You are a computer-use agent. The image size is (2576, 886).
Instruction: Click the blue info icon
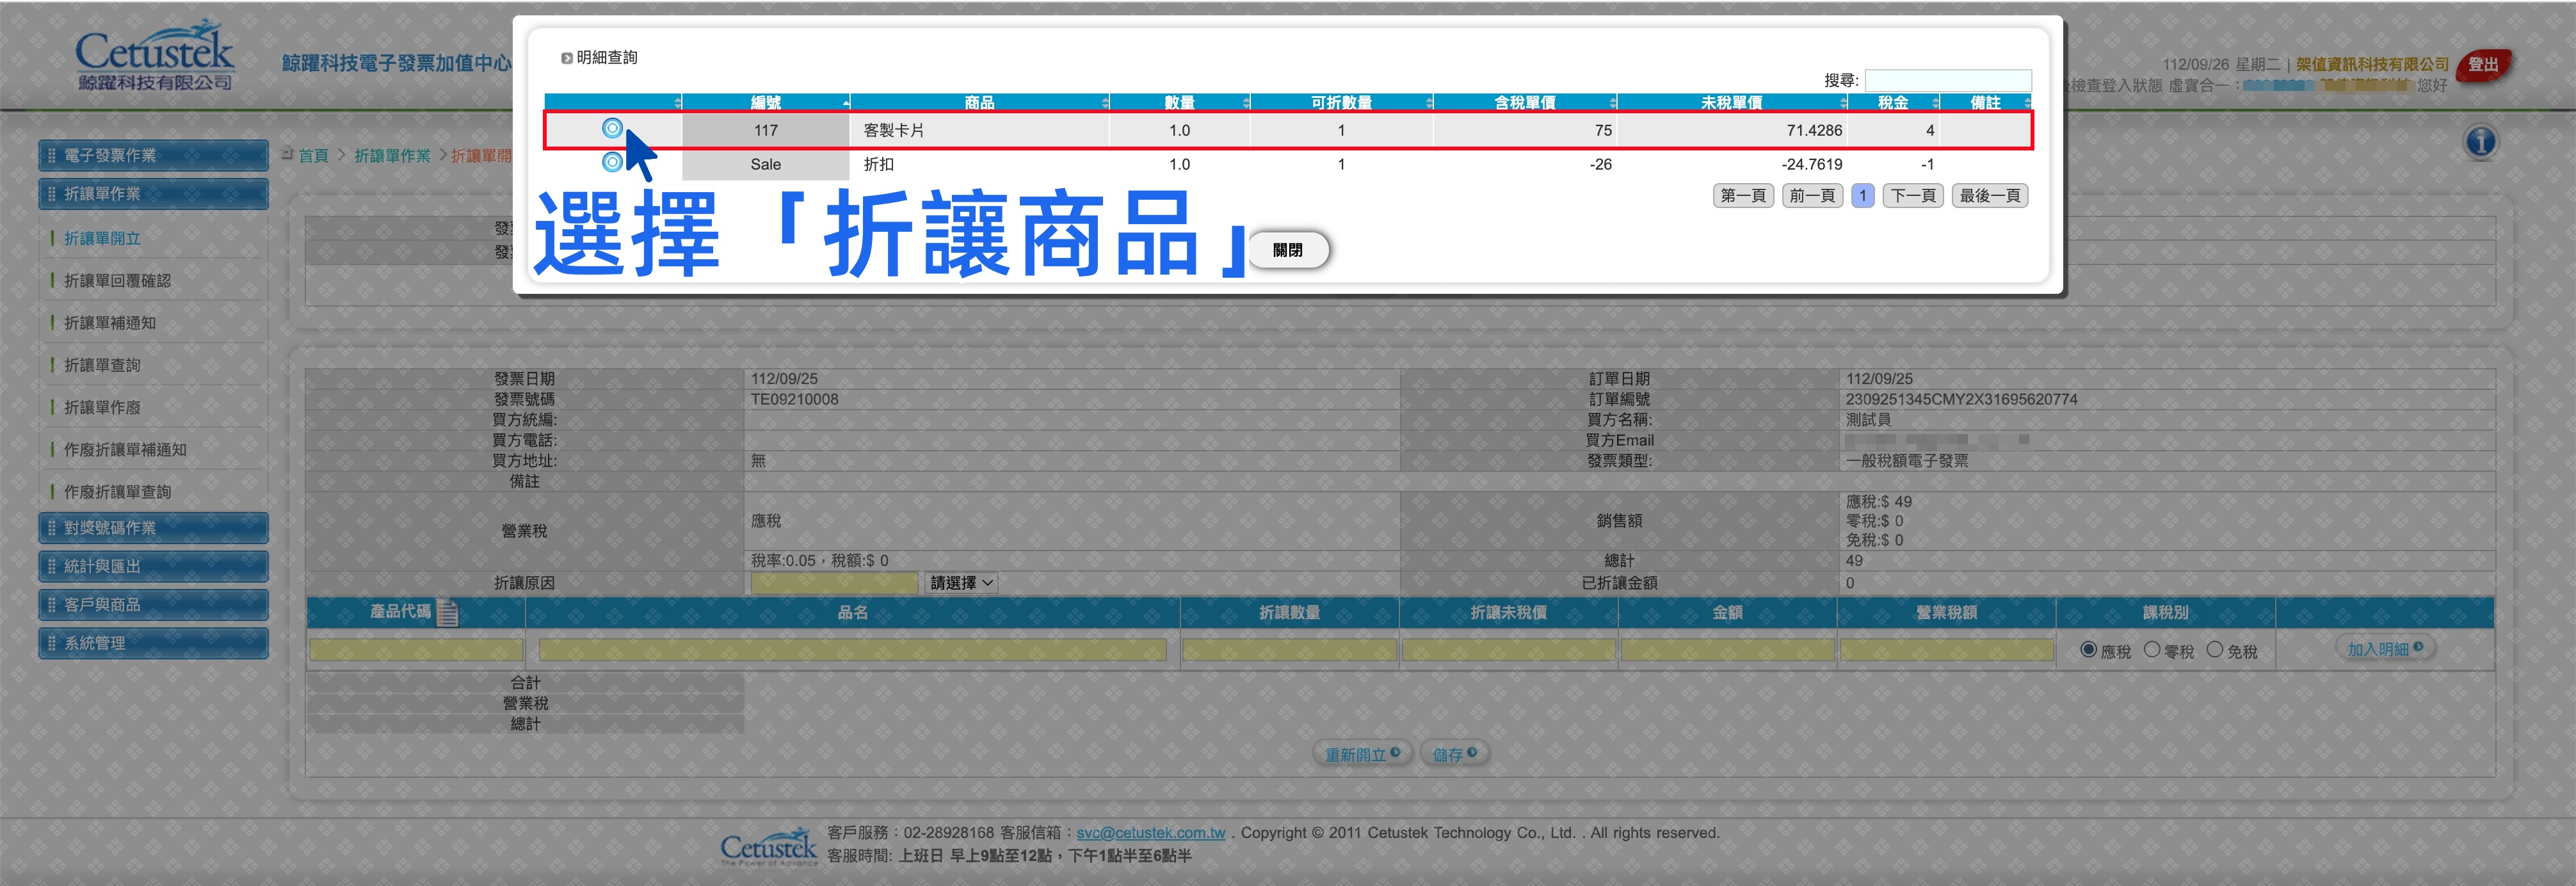pos(2480,142)
